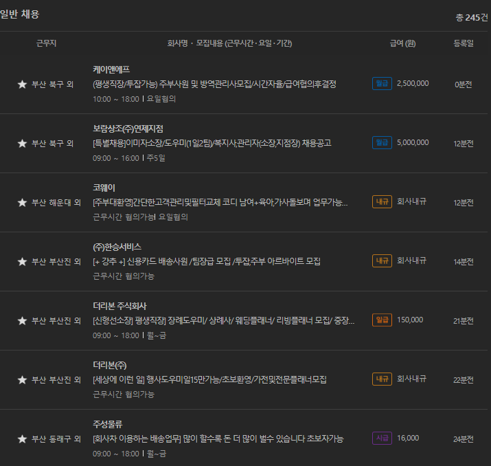Image resolution: width=491 pixels, height=466 pixels.
Task: Open posting 주부사원 및 방역관리사모집
Action: (x=214, y=84)
